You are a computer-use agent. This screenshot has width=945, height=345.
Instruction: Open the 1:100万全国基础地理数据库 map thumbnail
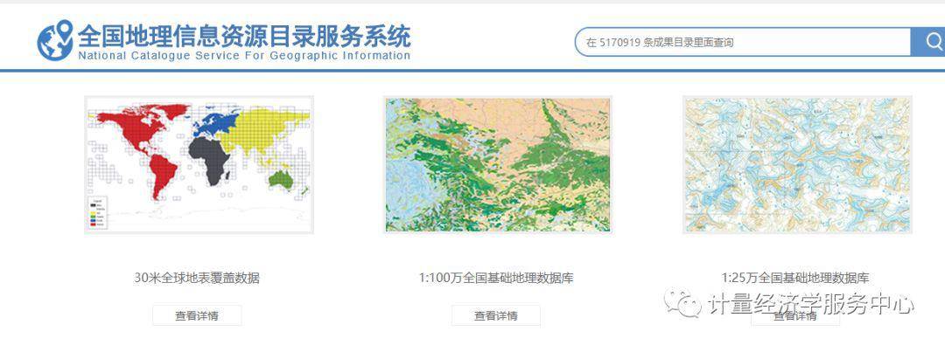coord(498,165)
